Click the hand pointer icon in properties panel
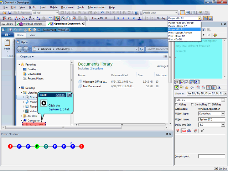 pyautogui.click(x=187, y=88)
